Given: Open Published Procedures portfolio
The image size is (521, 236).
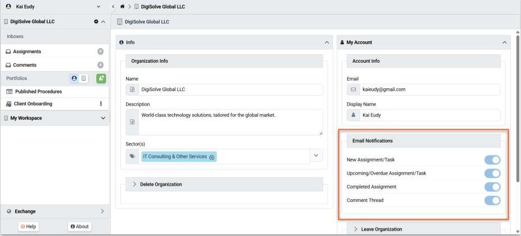Looking at the screenshot, I should click(38, 92).
